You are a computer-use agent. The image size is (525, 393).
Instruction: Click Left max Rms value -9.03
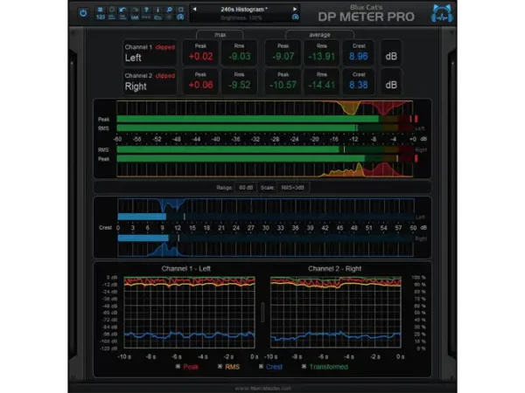(x=239, y=57)
